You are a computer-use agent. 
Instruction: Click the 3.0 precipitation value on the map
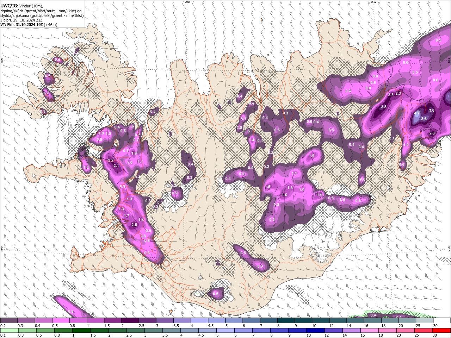432,110
